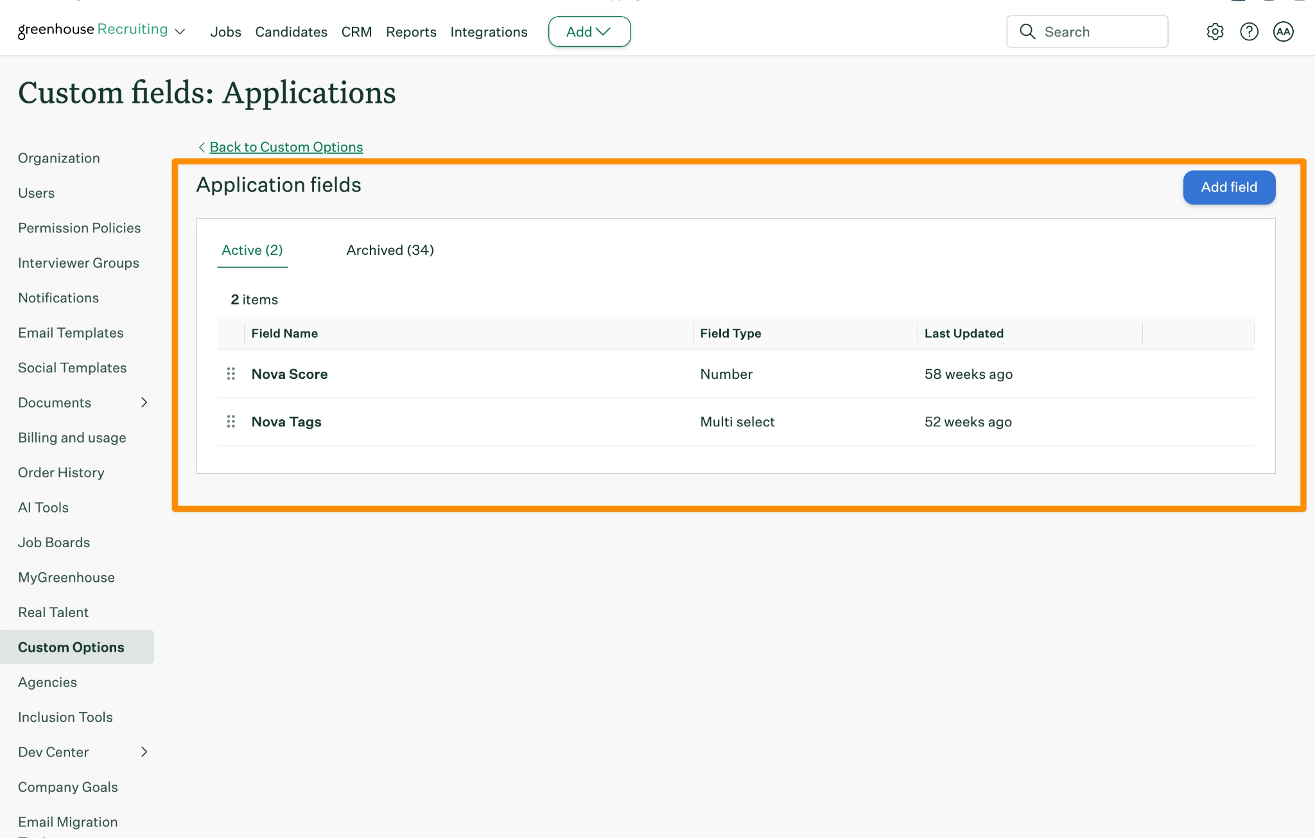The image size is (1315, 838).
Task: Go to Organization settings
Action: (59, 158)
